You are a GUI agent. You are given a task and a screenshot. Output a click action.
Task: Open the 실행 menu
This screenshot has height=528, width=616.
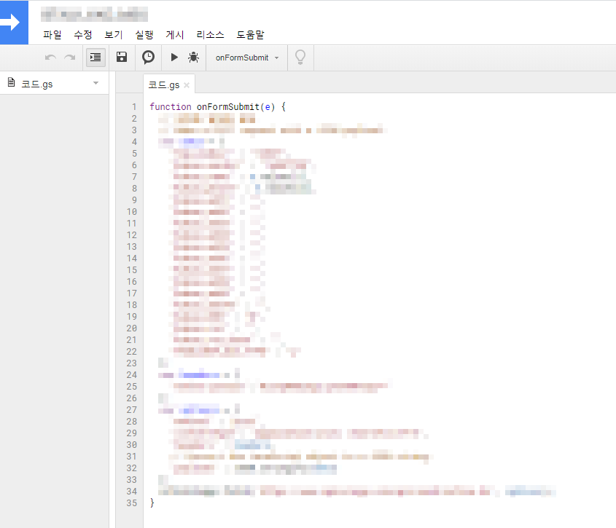click(x=144, y=34)
